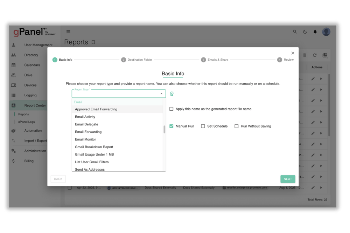Choose Email Activity report type

pyautogui.click(x=117, y=117)
